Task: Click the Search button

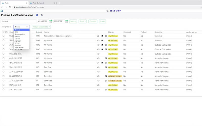Action: 73,21
